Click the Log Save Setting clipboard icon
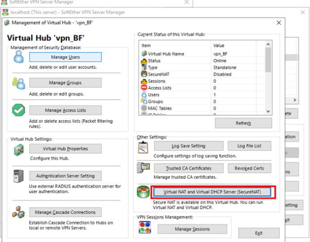310x242 pixels. pyautogui.click(x=144, y=146)
